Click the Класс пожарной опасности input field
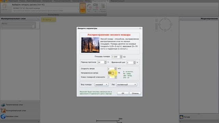The width and height of the screenshot is (219, 123). tap(111, 77)
